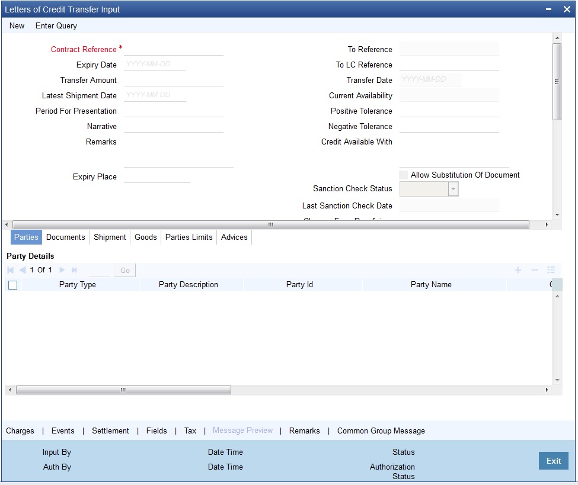Click the Remarks text area in form
The image size is (578, 485).
point(179,152)
